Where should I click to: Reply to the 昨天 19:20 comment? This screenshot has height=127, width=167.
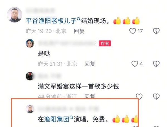pyautogui.click(x=79, y=31)
